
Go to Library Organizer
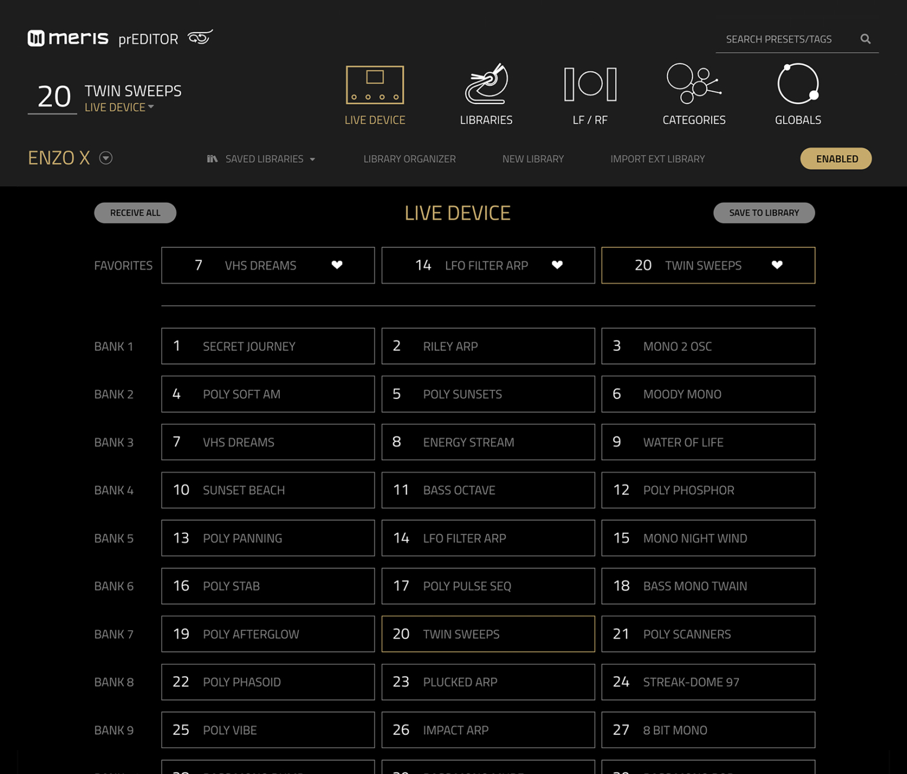[x=409, y=159]
